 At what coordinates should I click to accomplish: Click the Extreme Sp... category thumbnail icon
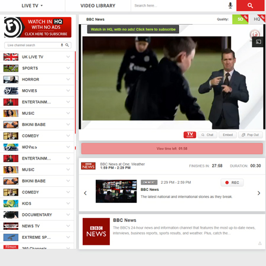coord(11,237)
